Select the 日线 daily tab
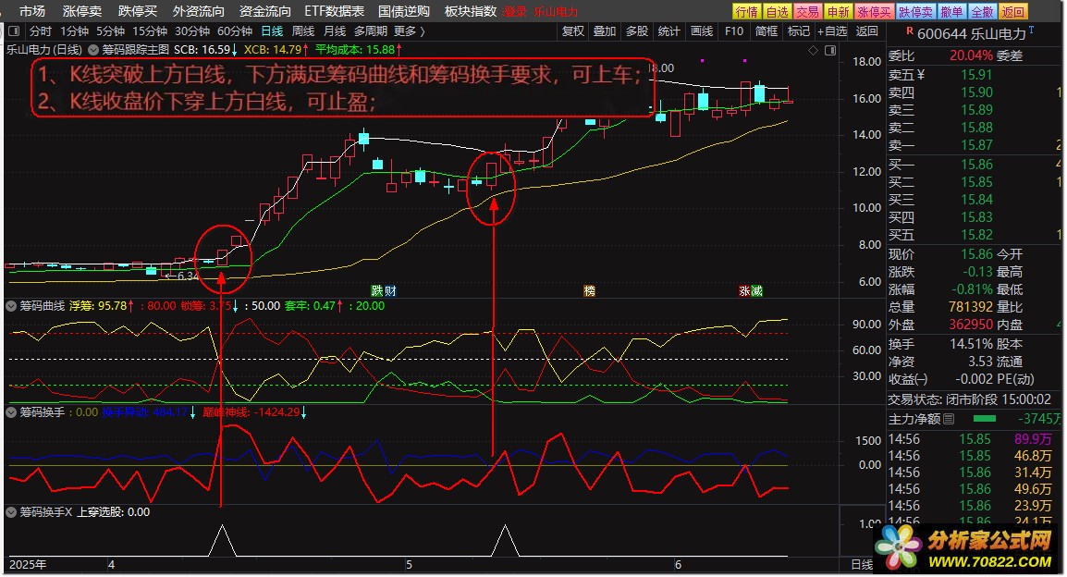1067x577 pixels. click(x=272, y=31)
